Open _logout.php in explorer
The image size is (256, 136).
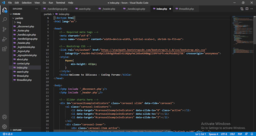(x=23, y=51)
